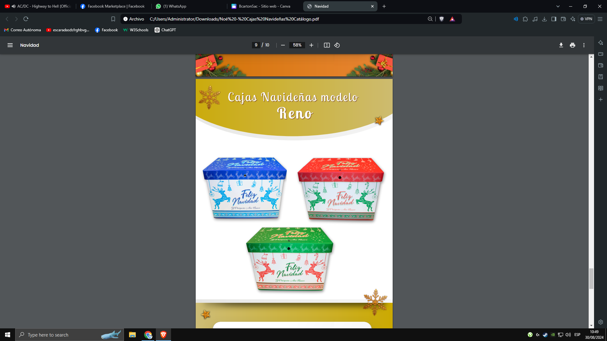Open the PDF viewer more actions menu
The height and width of the screenshot is (341, 607).
(584, 45)
